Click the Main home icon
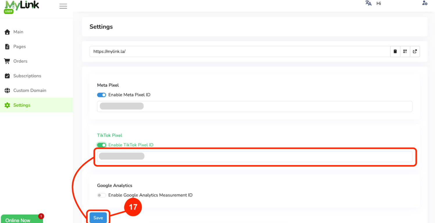This screenshot has height=223, width=435. tap(7, 32)
